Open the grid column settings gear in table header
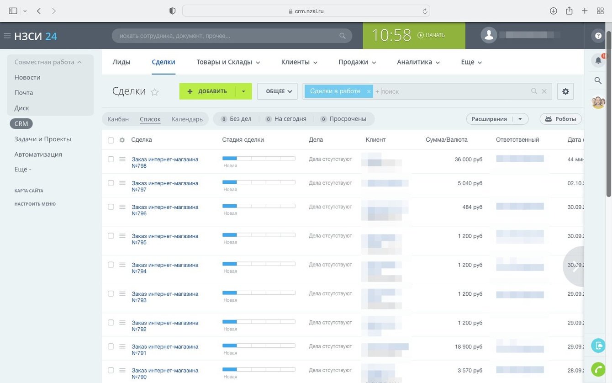Viewport: 612px width, 383px height. [x=122, y=140]
